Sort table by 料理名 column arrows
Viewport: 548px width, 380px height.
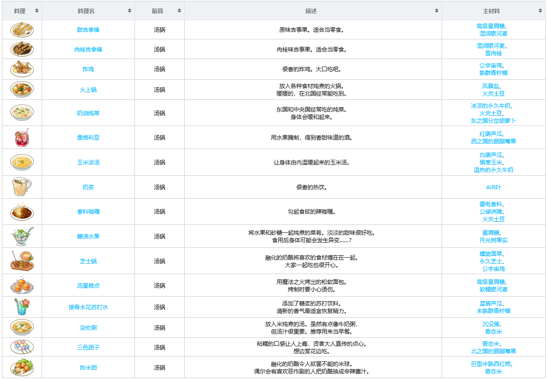tap(130, 11)
